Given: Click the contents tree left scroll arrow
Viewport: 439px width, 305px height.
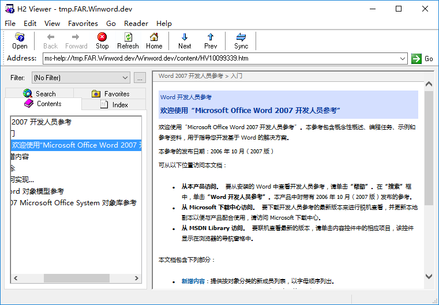Looking at the screenshot, I should coord(16,278).
